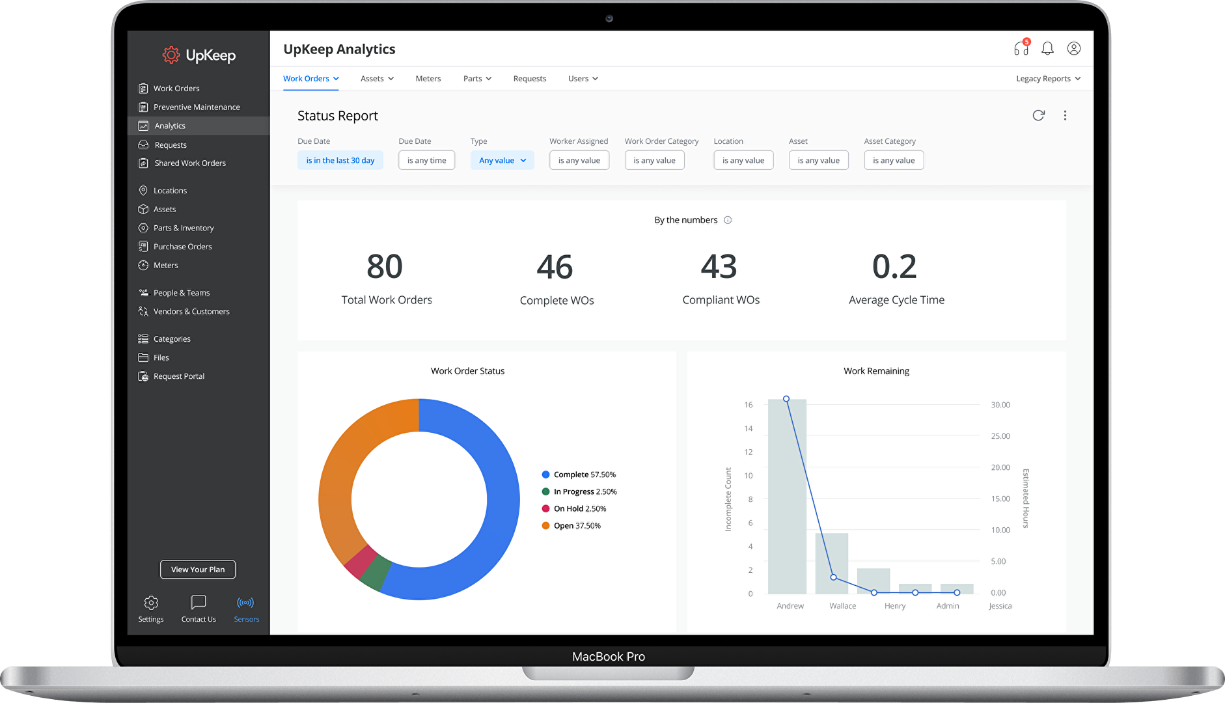Click the 80 Total Work Orders figure
1225x703 pixels.
(x=385, y=268)
